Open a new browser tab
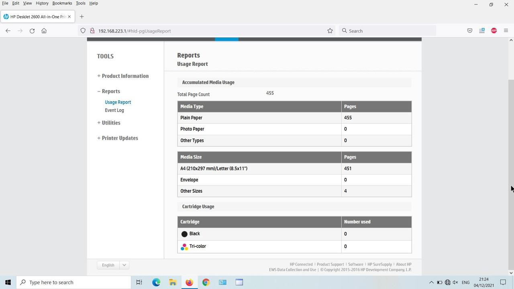Image resolution: width=514 pixels, height=289 pixels. [x=82, y=16]
